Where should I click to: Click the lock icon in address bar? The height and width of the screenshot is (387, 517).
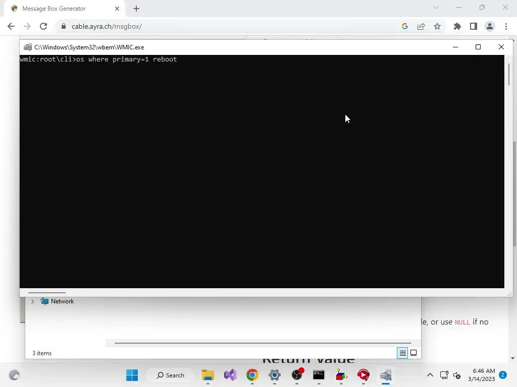pos(64,26)
